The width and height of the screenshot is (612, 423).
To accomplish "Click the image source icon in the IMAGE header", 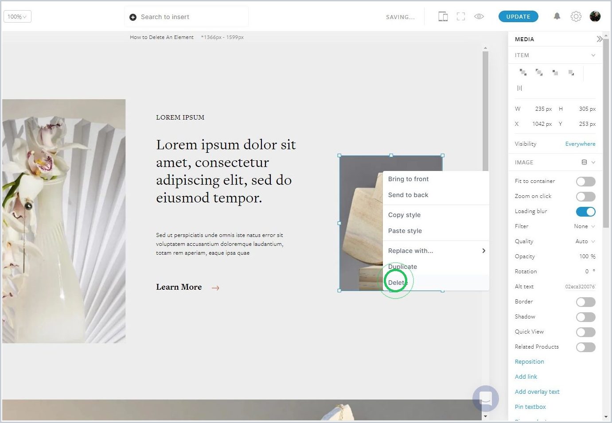I will (x=584, y=163).
